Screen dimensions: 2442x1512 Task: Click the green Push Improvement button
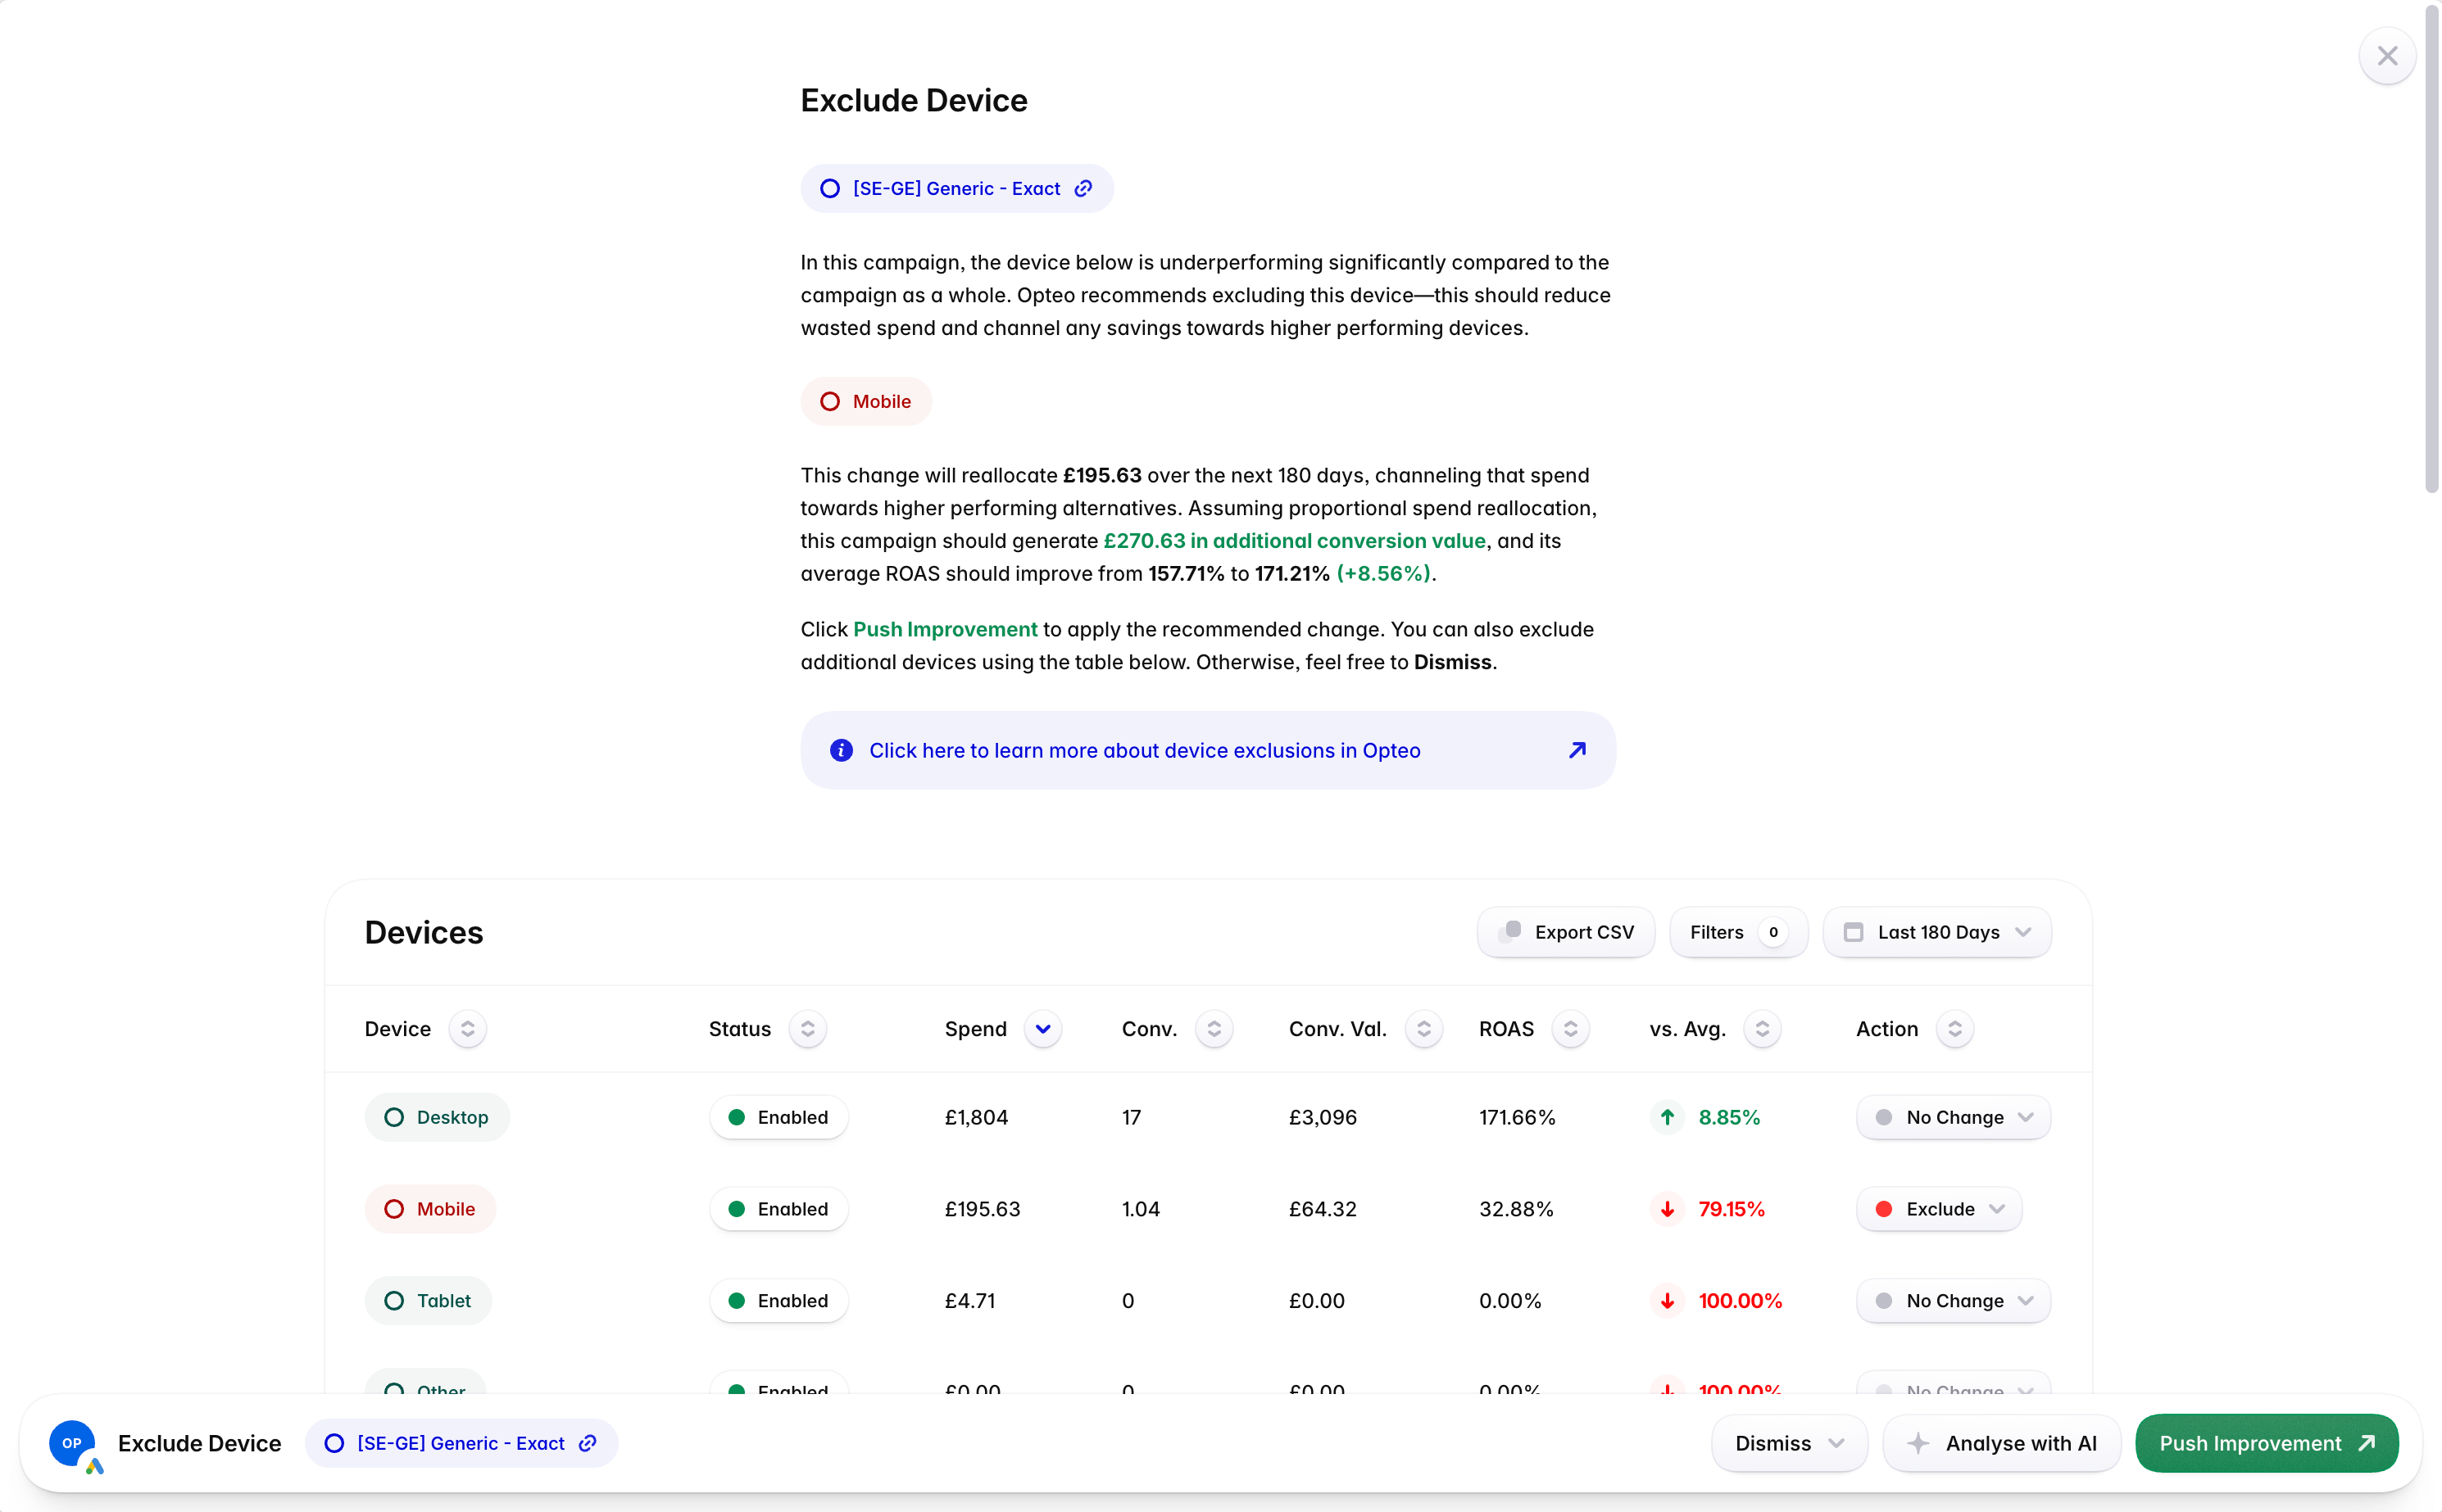(2266, 1443)
